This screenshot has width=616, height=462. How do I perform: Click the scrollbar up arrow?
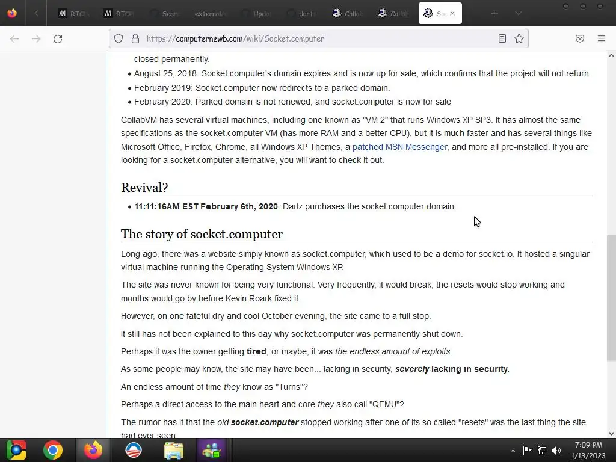(x=611, y=56)
